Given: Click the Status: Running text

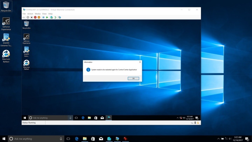Looking at the screenshot, I should (x=29, y=123).
